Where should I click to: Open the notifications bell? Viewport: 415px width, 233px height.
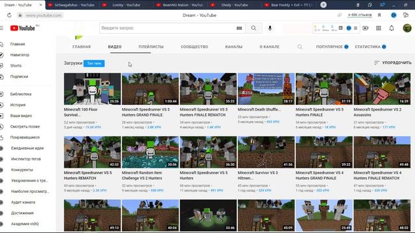(x=392, y=28)
